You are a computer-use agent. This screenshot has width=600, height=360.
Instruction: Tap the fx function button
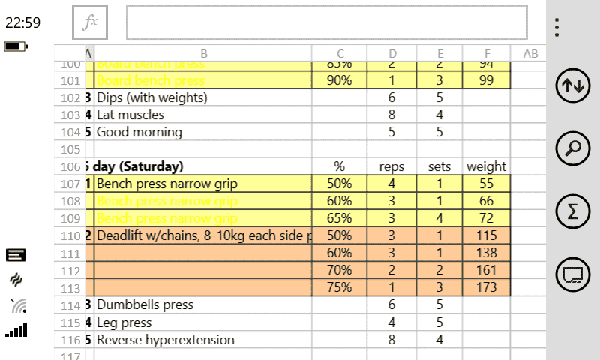tap(90, 22)
